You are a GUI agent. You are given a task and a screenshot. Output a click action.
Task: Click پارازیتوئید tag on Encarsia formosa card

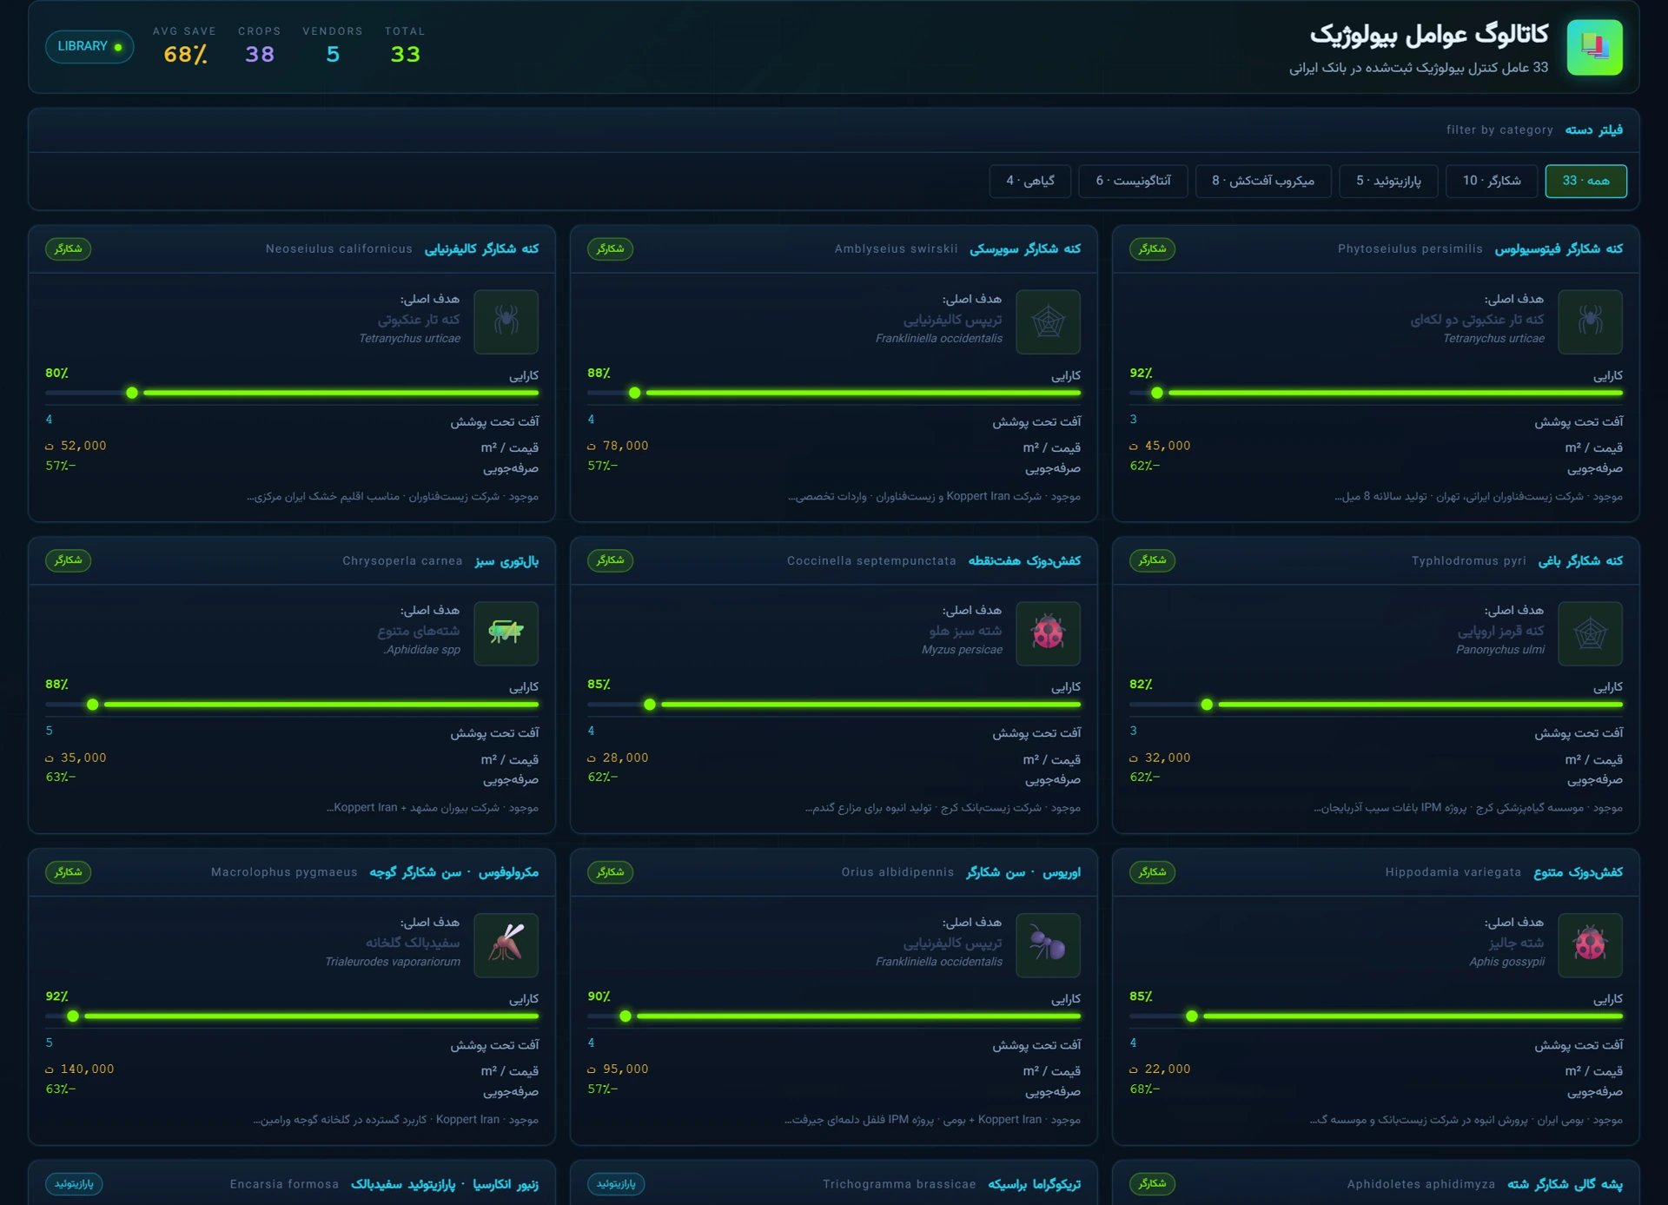point(74,1183)
